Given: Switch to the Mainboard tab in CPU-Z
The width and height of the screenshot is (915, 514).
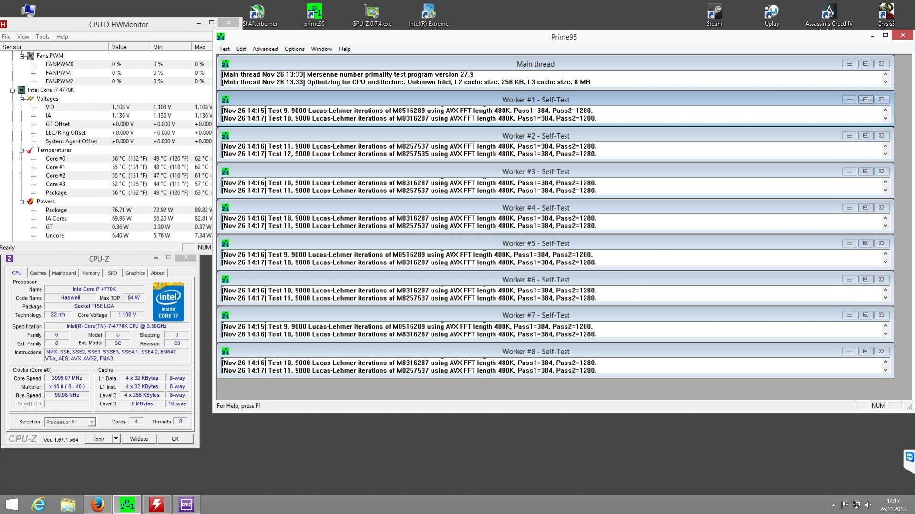Looking at the screenshot, I should click(63, 273).
